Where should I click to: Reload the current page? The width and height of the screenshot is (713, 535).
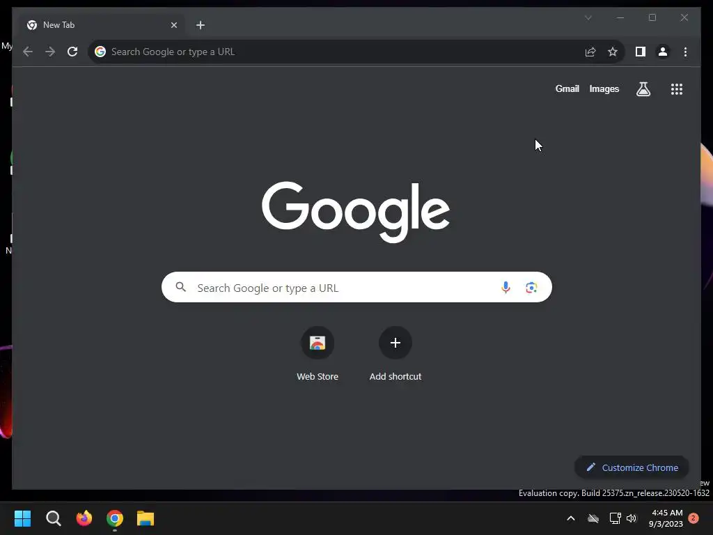point(72,52)
